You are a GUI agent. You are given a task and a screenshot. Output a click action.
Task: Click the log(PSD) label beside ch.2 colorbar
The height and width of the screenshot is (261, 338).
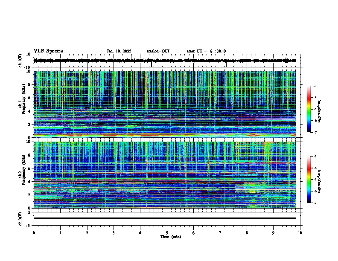[320, 181]
